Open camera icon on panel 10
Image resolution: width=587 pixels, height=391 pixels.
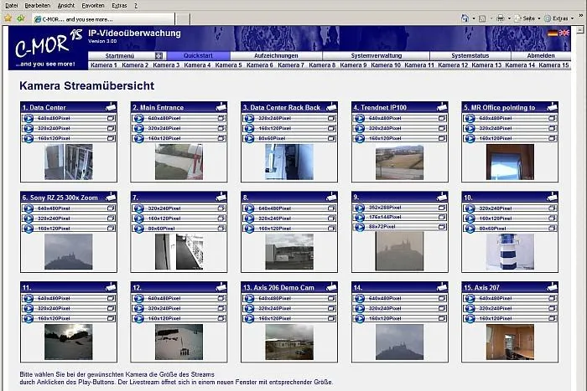click(x=552, y=197)
